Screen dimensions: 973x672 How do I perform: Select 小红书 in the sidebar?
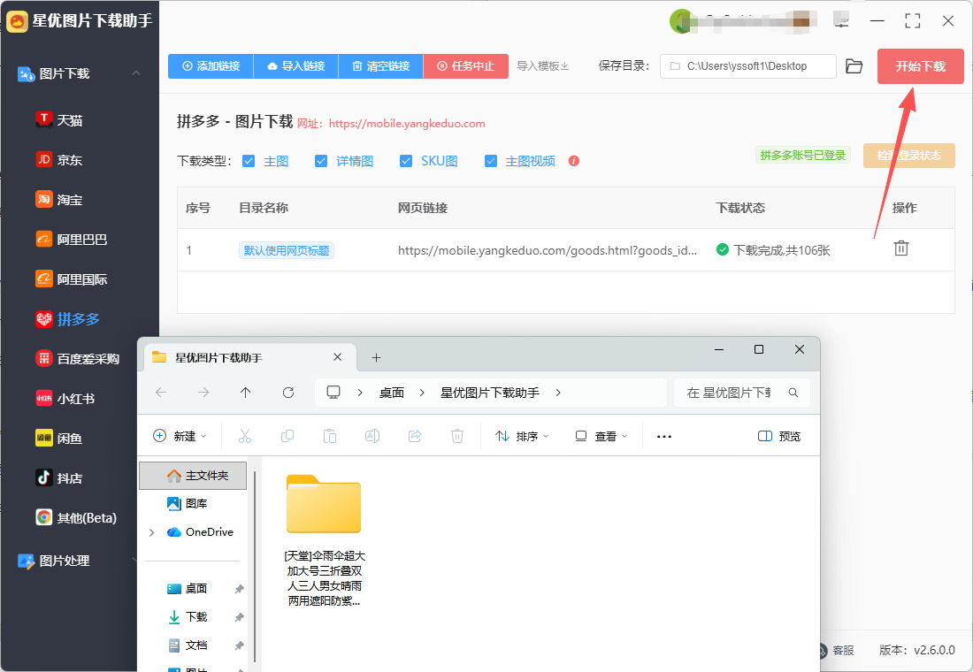(x=75, y=399)
